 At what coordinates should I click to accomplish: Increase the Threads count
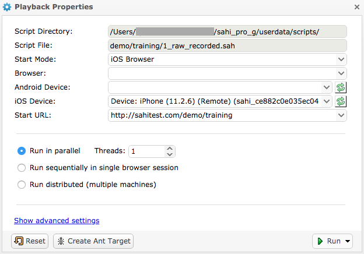(x=170, y=148)
